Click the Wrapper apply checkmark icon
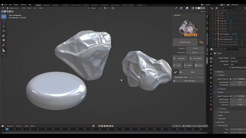Viewport: 246px width, 138px height. [x=175, y=72]
